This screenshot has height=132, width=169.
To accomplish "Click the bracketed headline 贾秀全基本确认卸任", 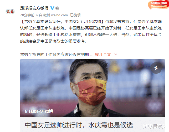I will coord(62,22).
